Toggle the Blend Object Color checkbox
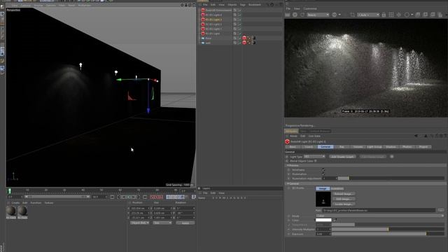 (x=316, y=161)
